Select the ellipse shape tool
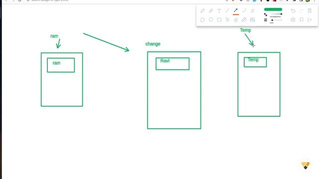This screenshot has width=319, height=179. 211,19
